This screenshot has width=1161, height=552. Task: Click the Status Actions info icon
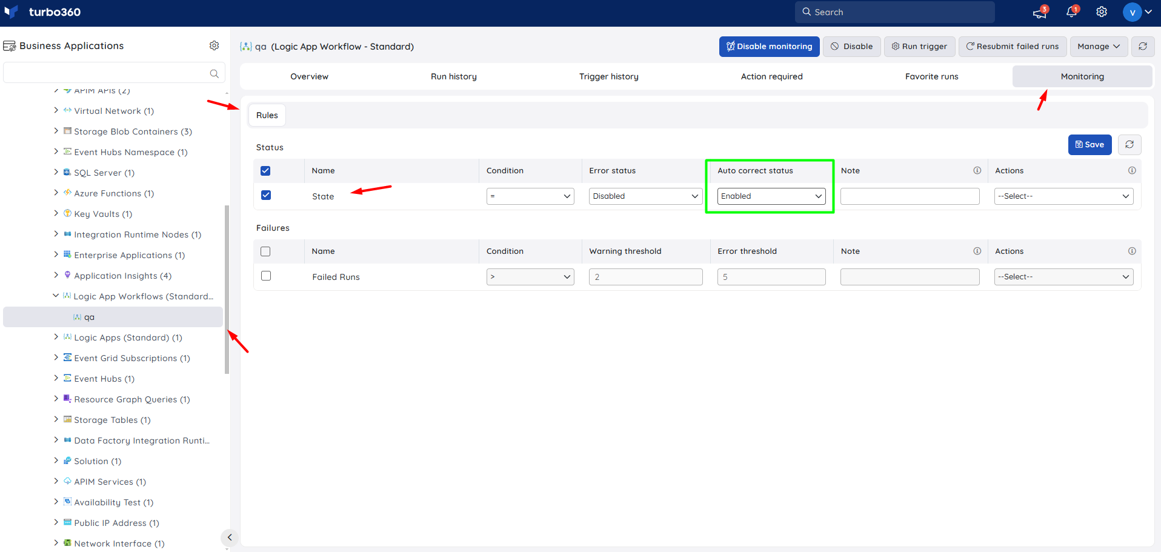pos(1132,170)
